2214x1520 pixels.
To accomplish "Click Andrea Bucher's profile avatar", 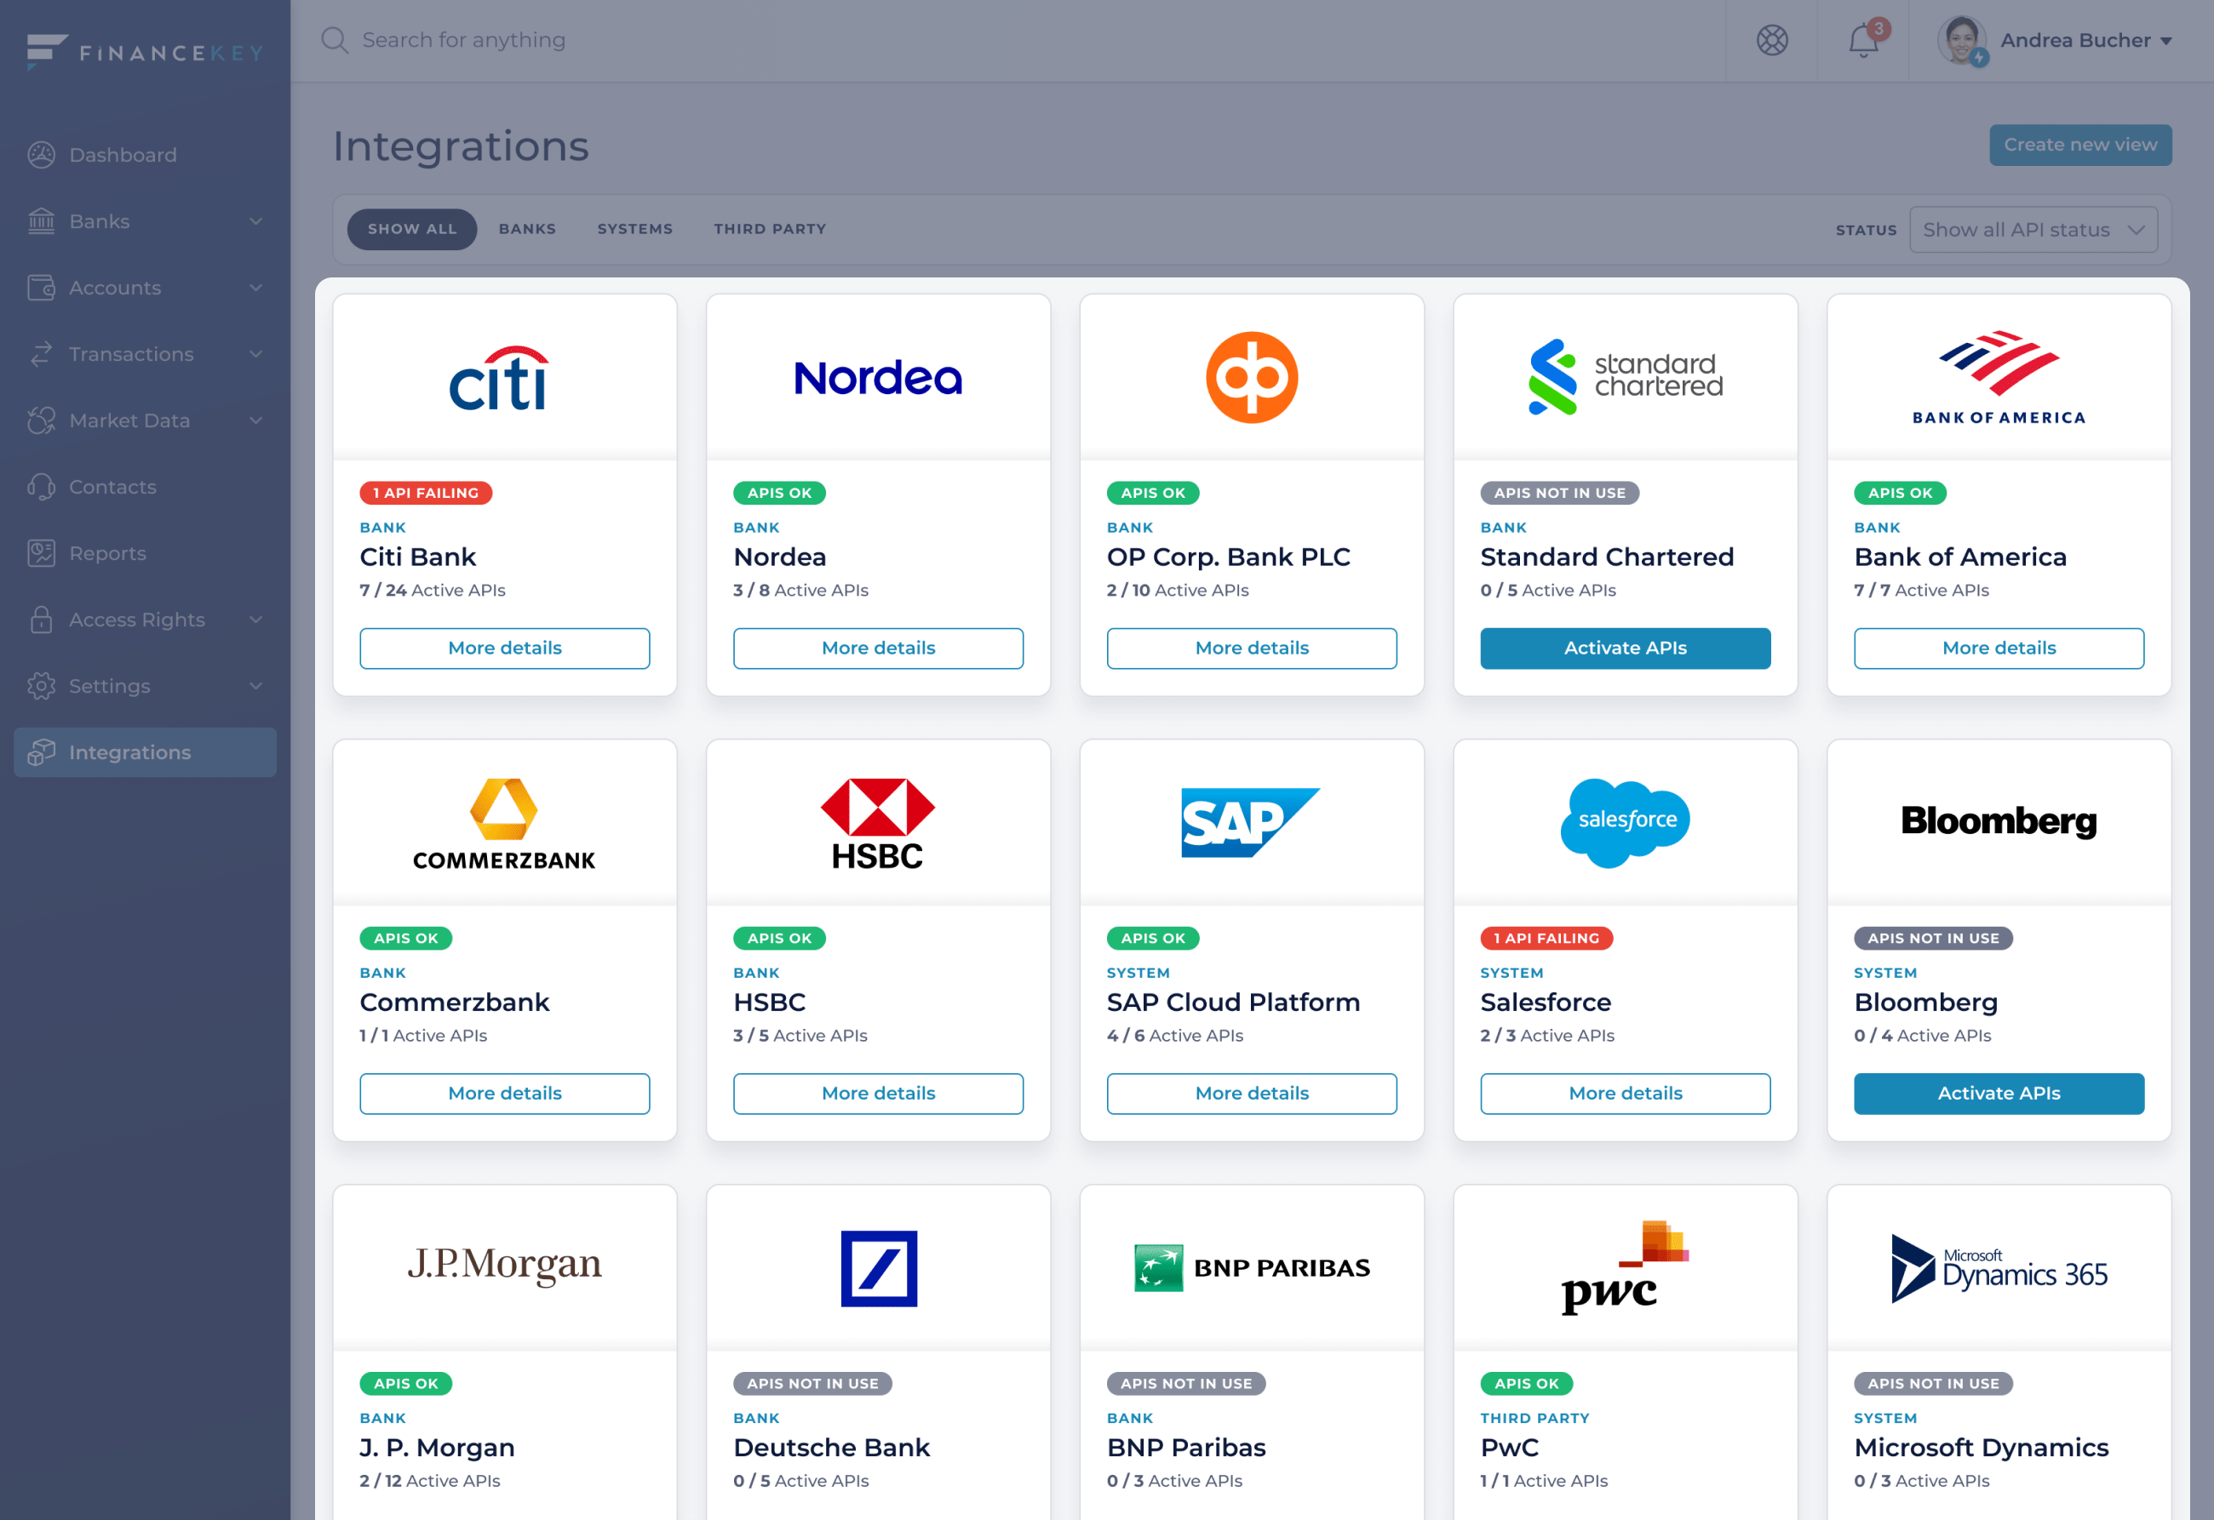I will coord(1962,41).
